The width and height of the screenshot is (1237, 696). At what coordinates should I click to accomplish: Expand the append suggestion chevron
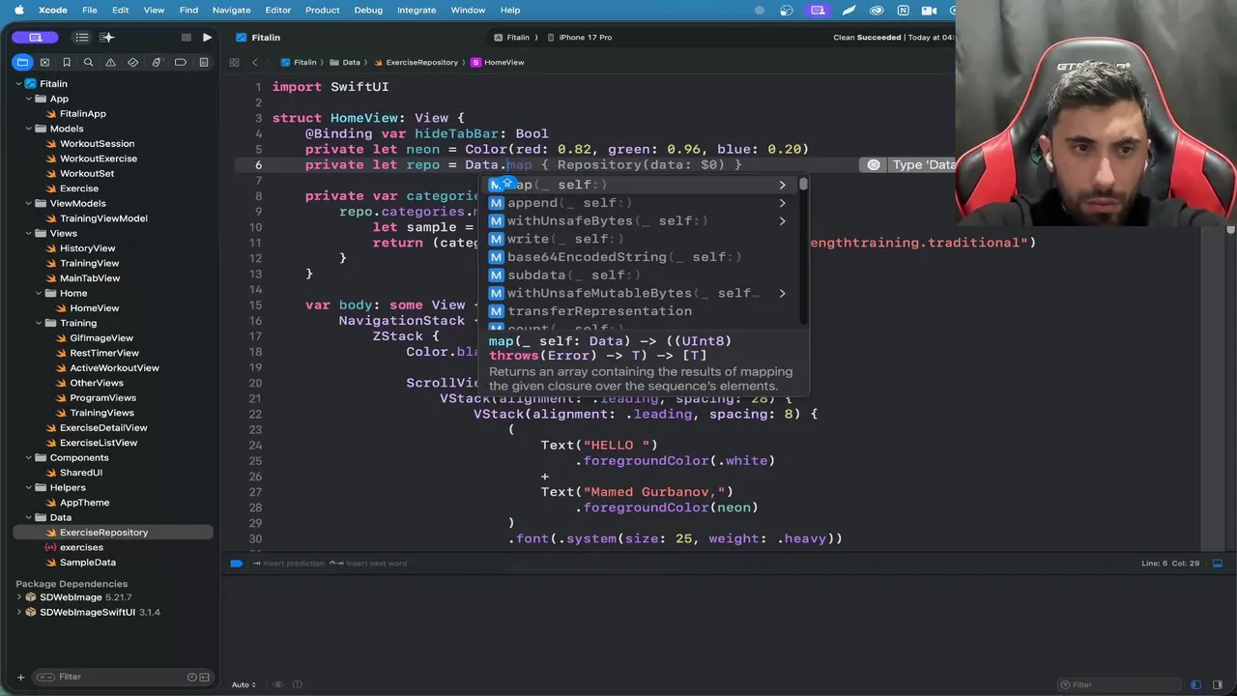click(x=782, y=203)
